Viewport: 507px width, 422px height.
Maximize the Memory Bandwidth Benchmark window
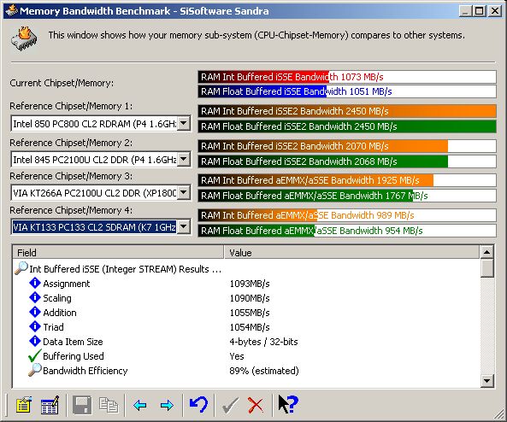[x=479, y=11]
